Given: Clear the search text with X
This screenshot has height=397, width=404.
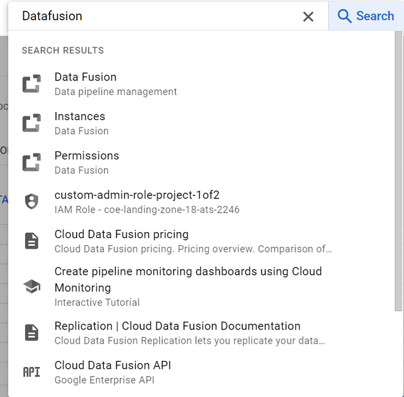Looking at the screenshot, I should pyautogui.click(x=308, y=17).
